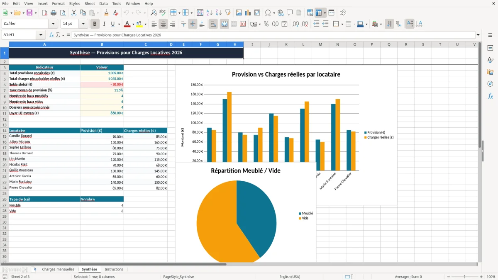Open the Data menu

click(103, 3)
